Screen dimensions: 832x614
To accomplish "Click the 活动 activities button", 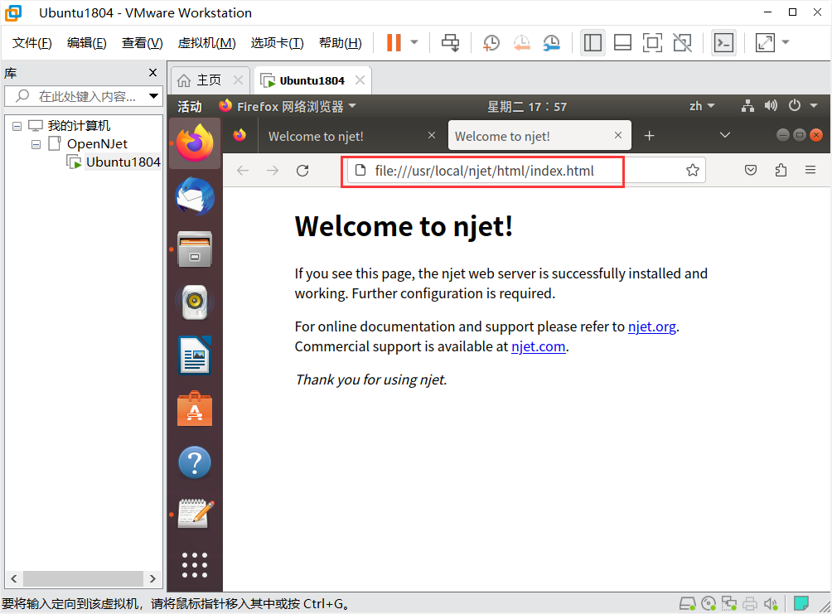I will point(190,107).
